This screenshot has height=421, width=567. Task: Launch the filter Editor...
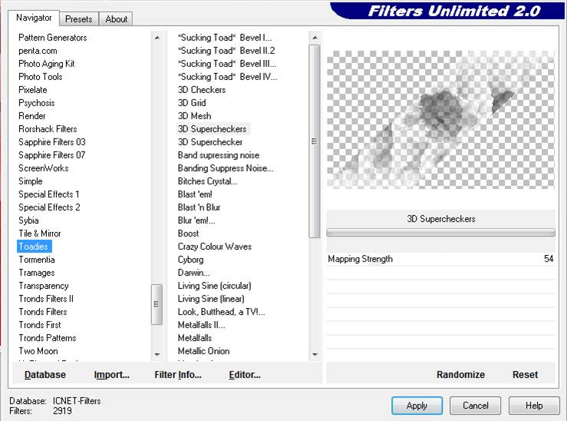[x=244, y=375]
